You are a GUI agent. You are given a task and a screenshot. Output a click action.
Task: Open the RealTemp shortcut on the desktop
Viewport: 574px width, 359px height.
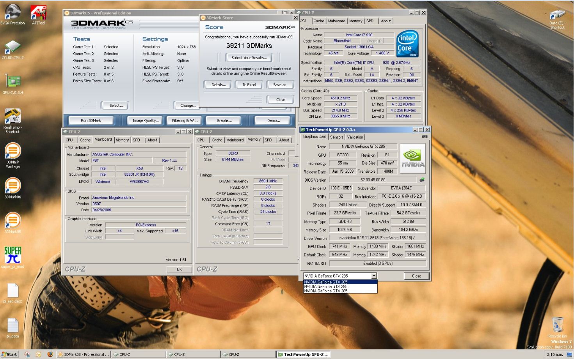12,120
